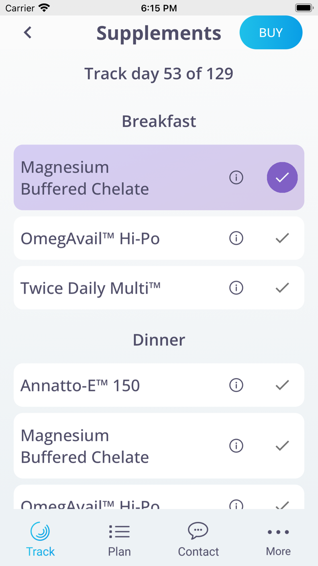Tap the back chevron to leave Supplements
The image size is (318, 566).
tap(27, 32)
